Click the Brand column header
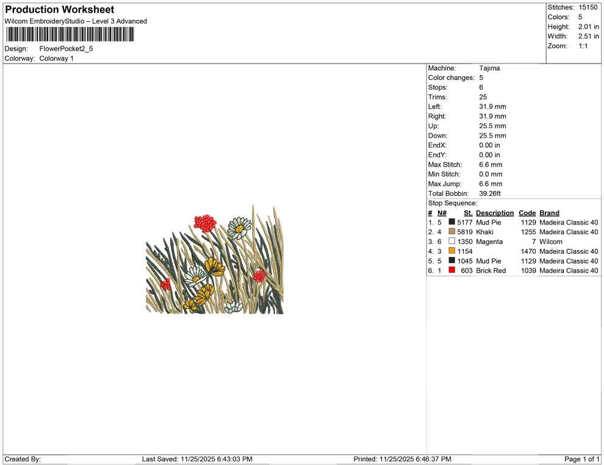 (549, 213)
